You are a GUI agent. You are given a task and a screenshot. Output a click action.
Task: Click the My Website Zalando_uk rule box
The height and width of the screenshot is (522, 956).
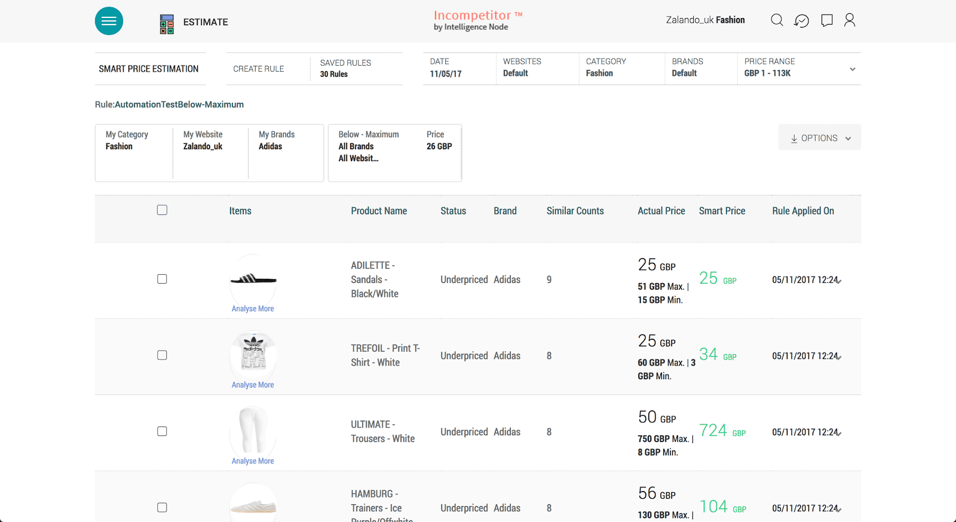click(210, 153)
